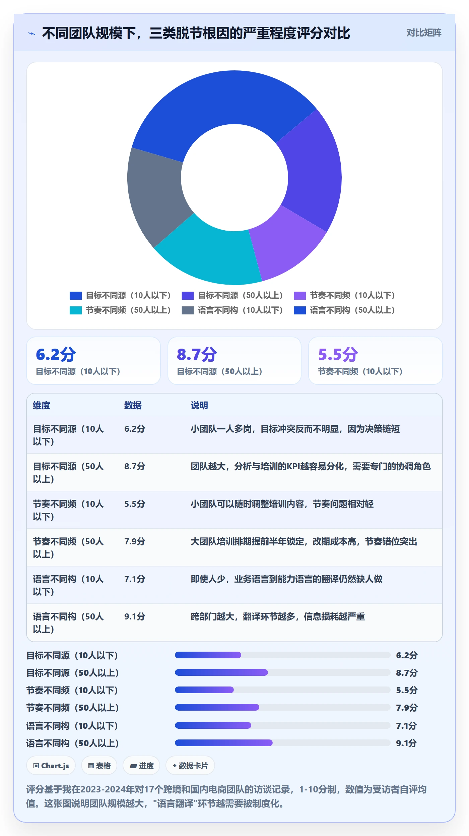Click progress bar for 节奏不同频（50人以上）

(x=282, y=707)
